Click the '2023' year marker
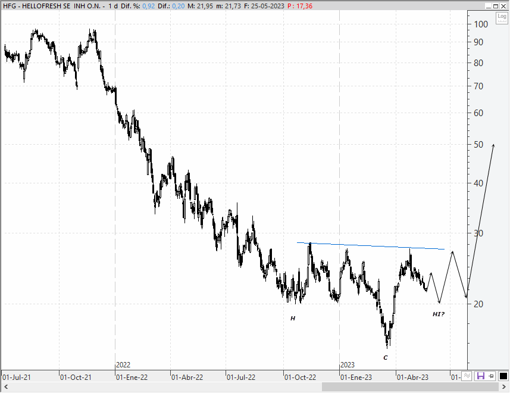 coord(348,365)
